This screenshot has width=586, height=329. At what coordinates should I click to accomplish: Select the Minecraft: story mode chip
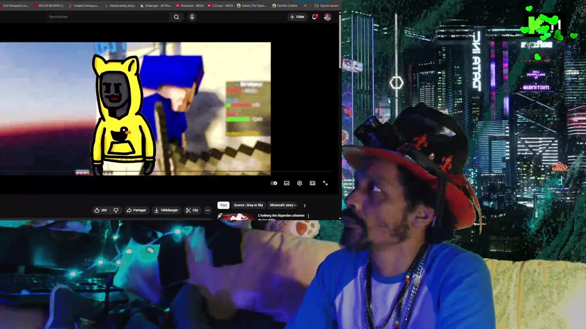tap(283, 205)
